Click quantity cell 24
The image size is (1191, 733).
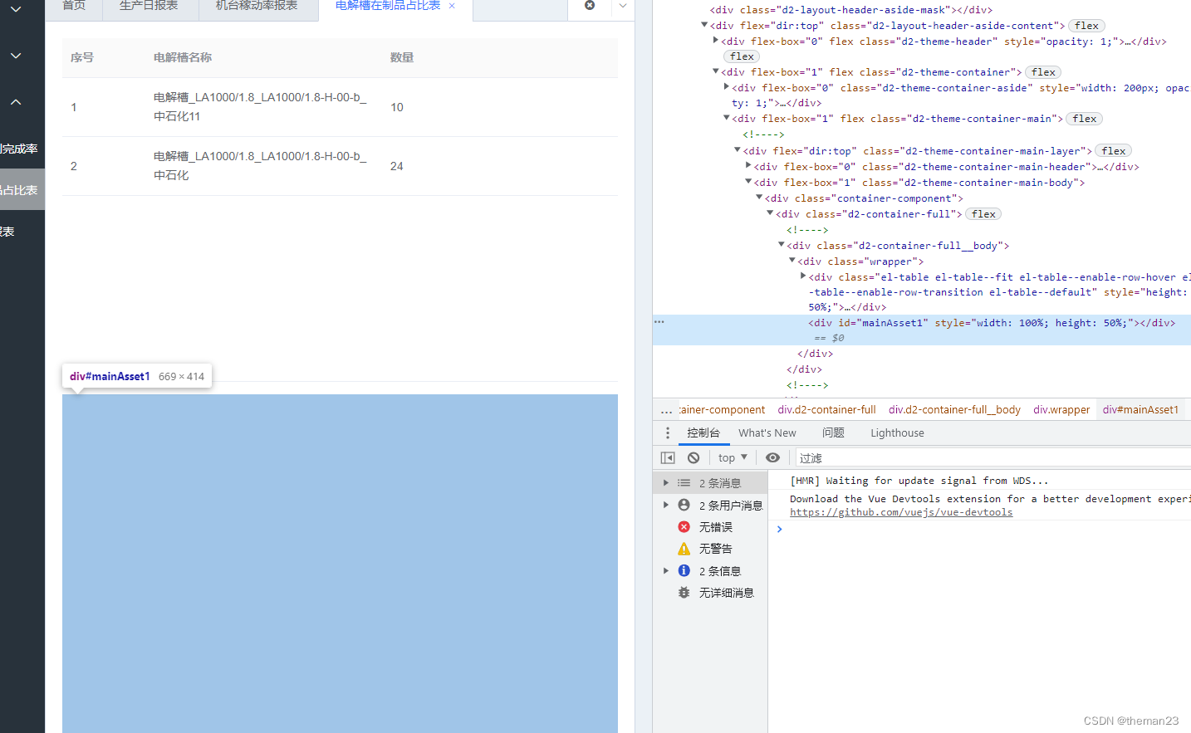[x=397, y=166]
